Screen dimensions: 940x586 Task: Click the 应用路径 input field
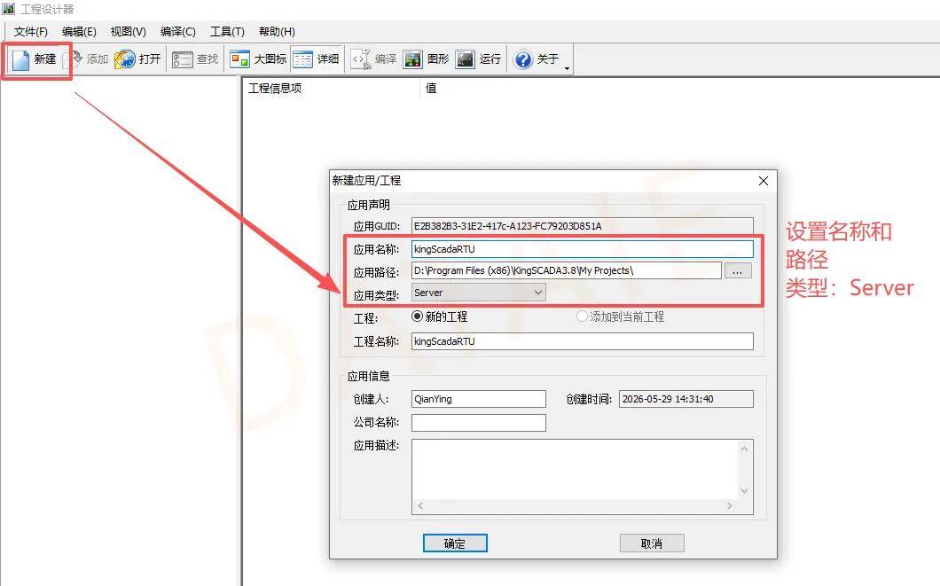566,270
